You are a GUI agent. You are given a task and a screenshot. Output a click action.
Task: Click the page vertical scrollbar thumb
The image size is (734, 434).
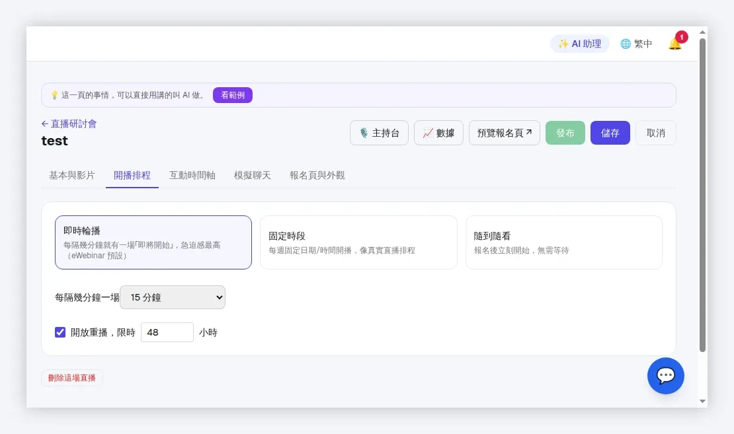(702, 195)
